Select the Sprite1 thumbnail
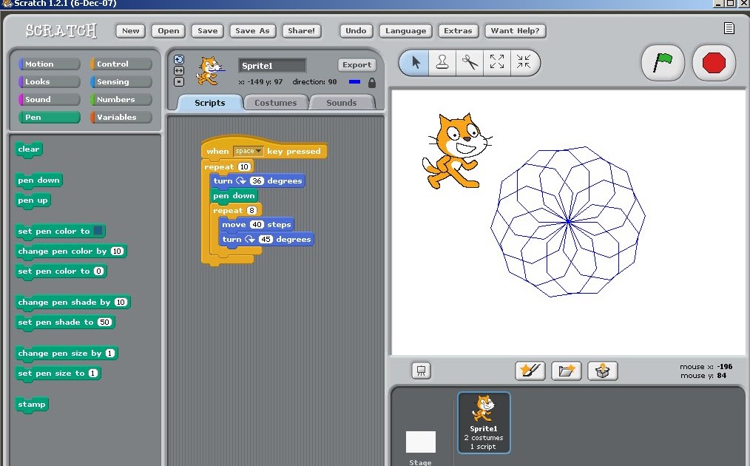The width and height of the screenshot is (750, 466). (x=483, y=422)
